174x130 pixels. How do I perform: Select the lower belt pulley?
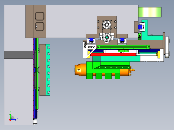(x=107, y=37)
